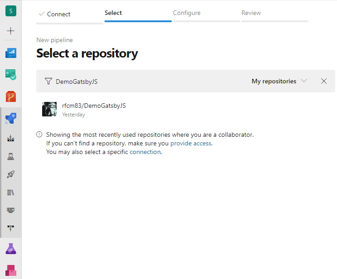Open Boards from the sidebar

point(11,75)
